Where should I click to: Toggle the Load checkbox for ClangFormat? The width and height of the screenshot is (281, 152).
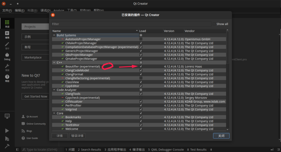140,74
